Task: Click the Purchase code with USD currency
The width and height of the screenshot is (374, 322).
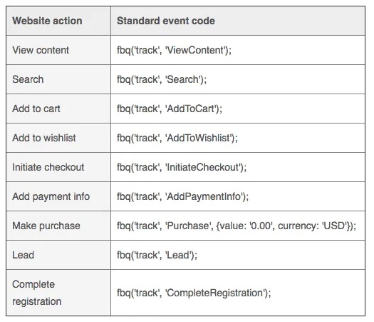Action: pyautogui.click(x=237, y=226)
